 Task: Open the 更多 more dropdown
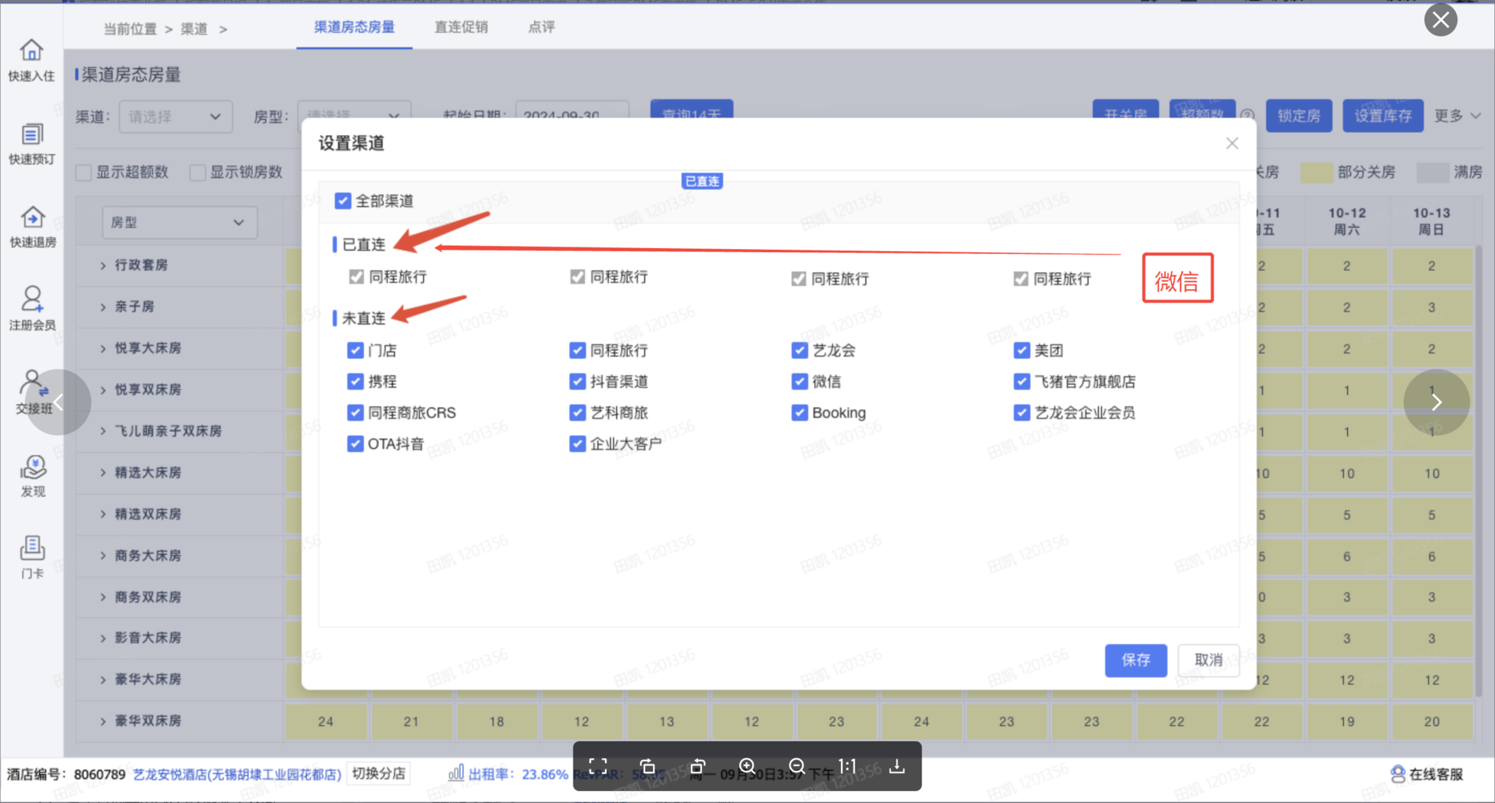1457,116
